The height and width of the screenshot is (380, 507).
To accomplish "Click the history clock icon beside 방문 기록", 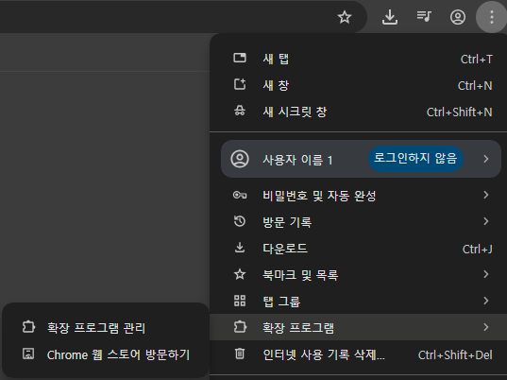I will click(240, 221).
